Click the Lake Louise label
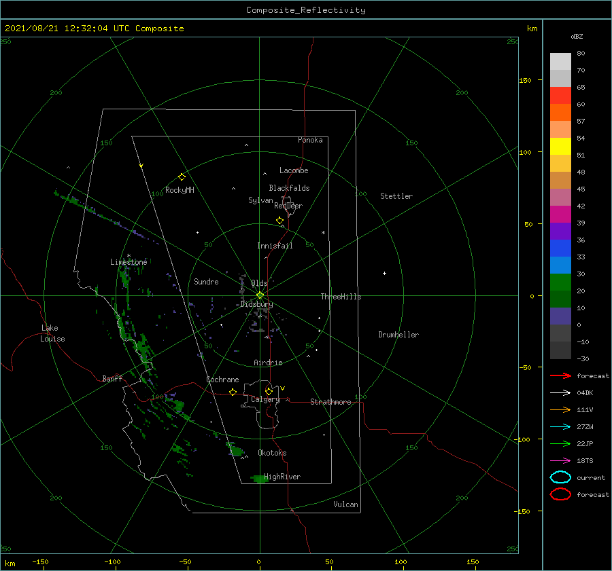The image size is (612, 571). point(52,333)
